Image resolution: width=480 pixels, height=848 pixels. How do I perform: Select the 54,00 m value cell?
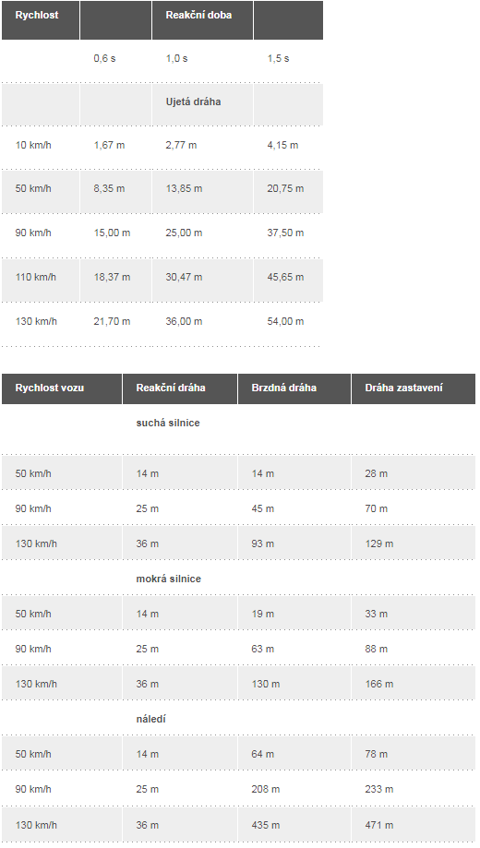pos(288,325)
